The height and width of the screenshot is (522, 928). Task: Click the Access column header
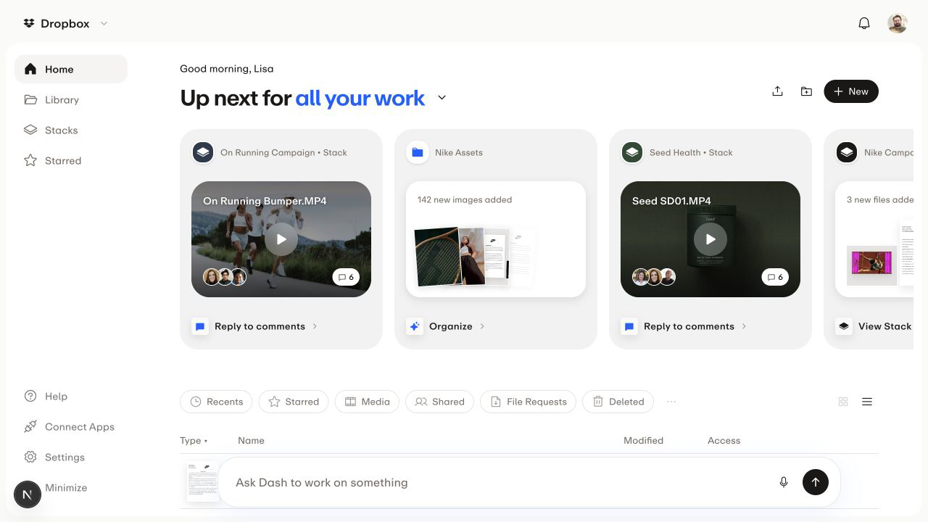(724, 441)
